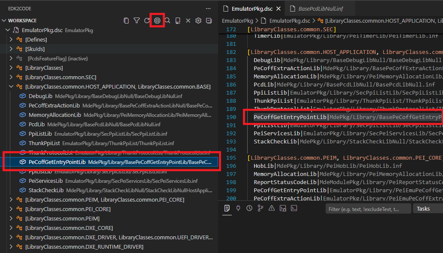Click the cube icon next to DebugLib
The height and width of the screenshot is (253, 443).
(x=23, y=96)
